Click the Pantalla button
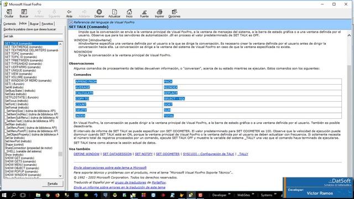Image resolution: width=354 pixels, height=199 pixels. (x=53, y=184)
